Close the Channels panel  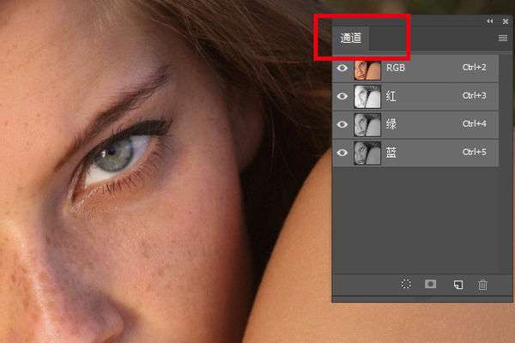tap(506, 21)
